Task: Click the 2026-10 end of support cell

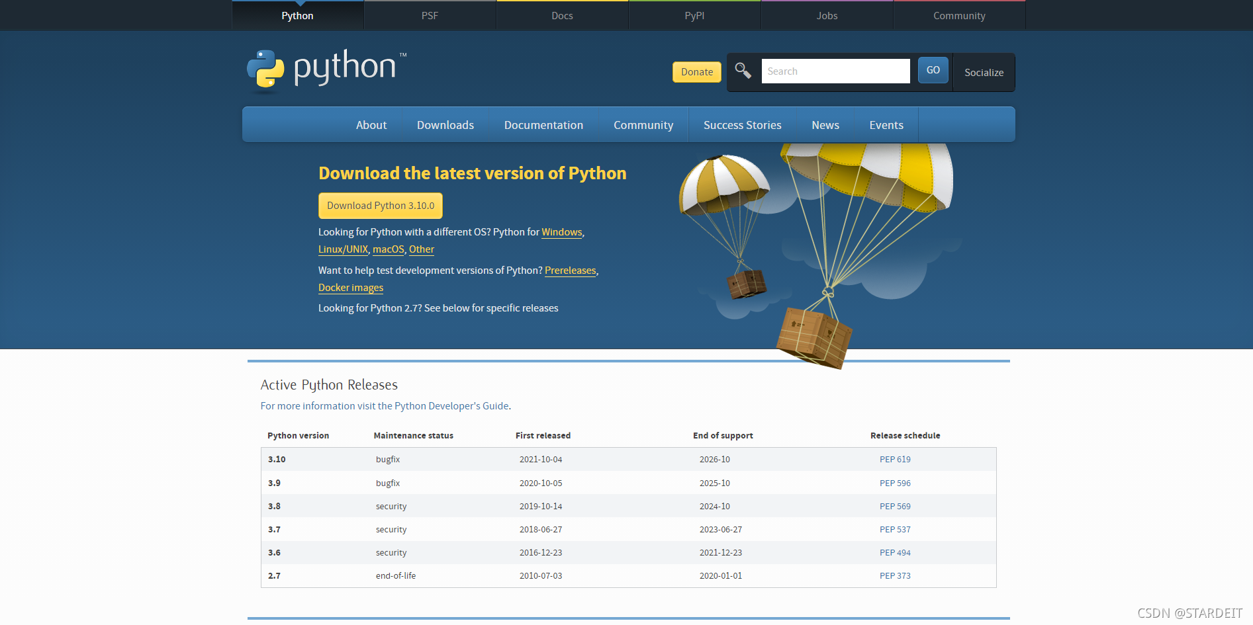Action: coord(715,459)
